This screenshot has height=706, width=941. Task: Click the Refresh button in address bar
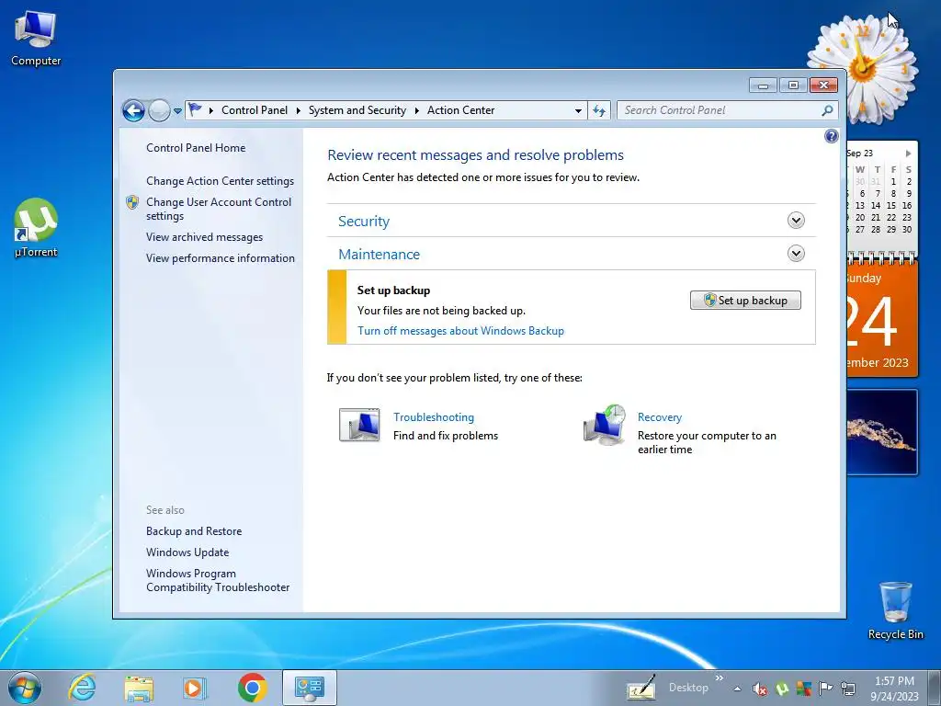click(x=599, y=110)
